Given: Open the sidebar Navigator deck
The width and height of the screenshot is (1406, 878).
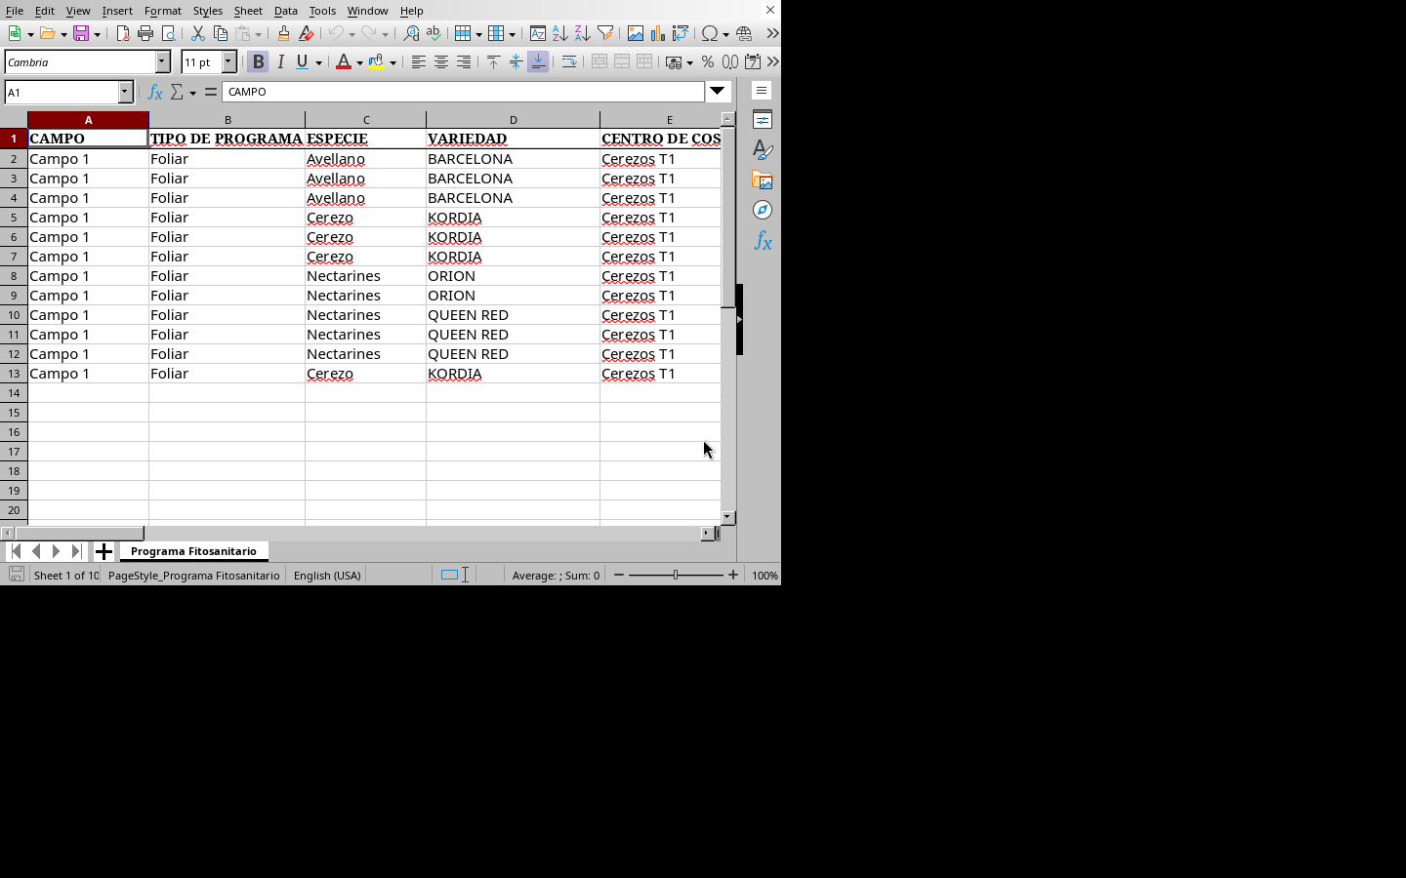Looking at the screenshot, I should [x=763, y=211].
